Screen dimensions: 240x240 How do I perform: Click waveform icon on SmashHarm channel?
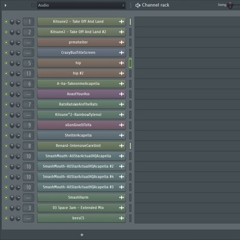click(121, 197)
